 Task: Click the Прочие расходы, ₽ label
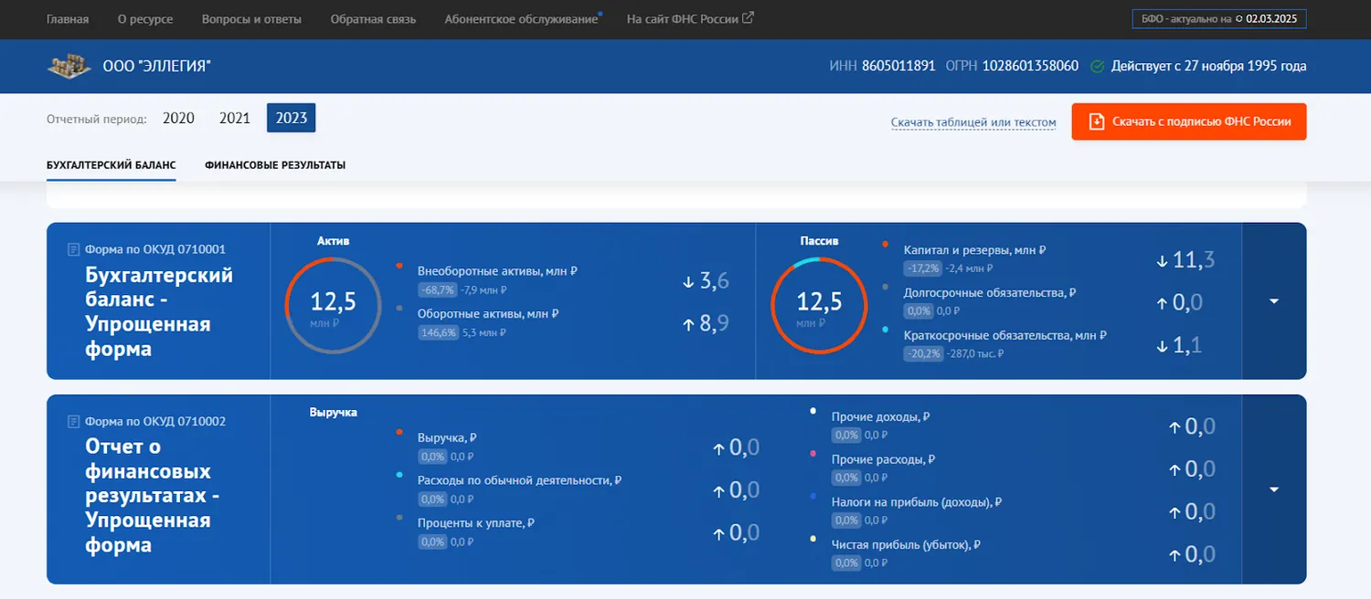(x=883, y=459)
